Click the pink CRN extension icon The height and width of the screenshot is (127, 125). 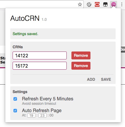point(114,4)
